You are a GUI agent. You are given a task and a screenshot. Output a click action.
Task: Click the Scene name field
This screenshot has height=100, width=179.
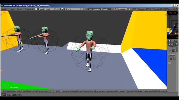[x=72, y=9]
